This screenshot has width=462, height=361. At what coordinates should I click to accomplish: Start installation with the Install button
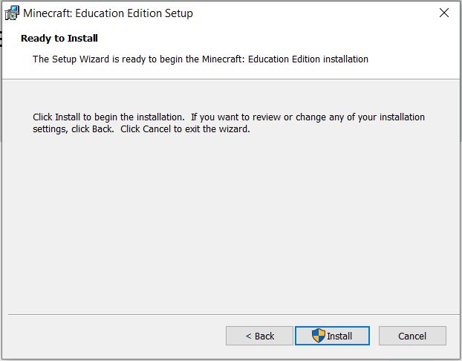pos(332,336)
